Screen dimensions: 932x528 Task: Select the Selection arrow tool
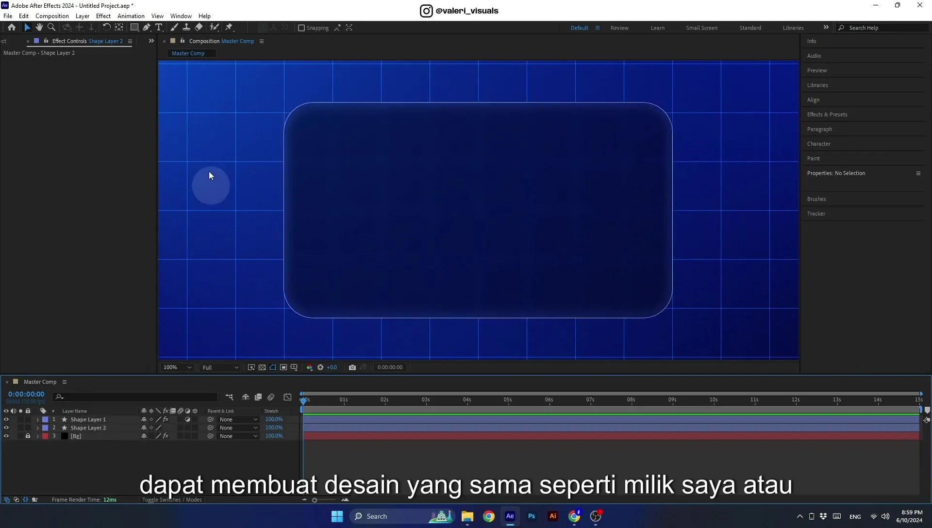[27, 28]
